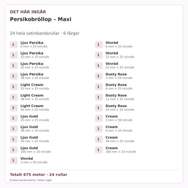
Task: Click quantity badge for Vinröd 25 mm
Action: tap(99, 66)
